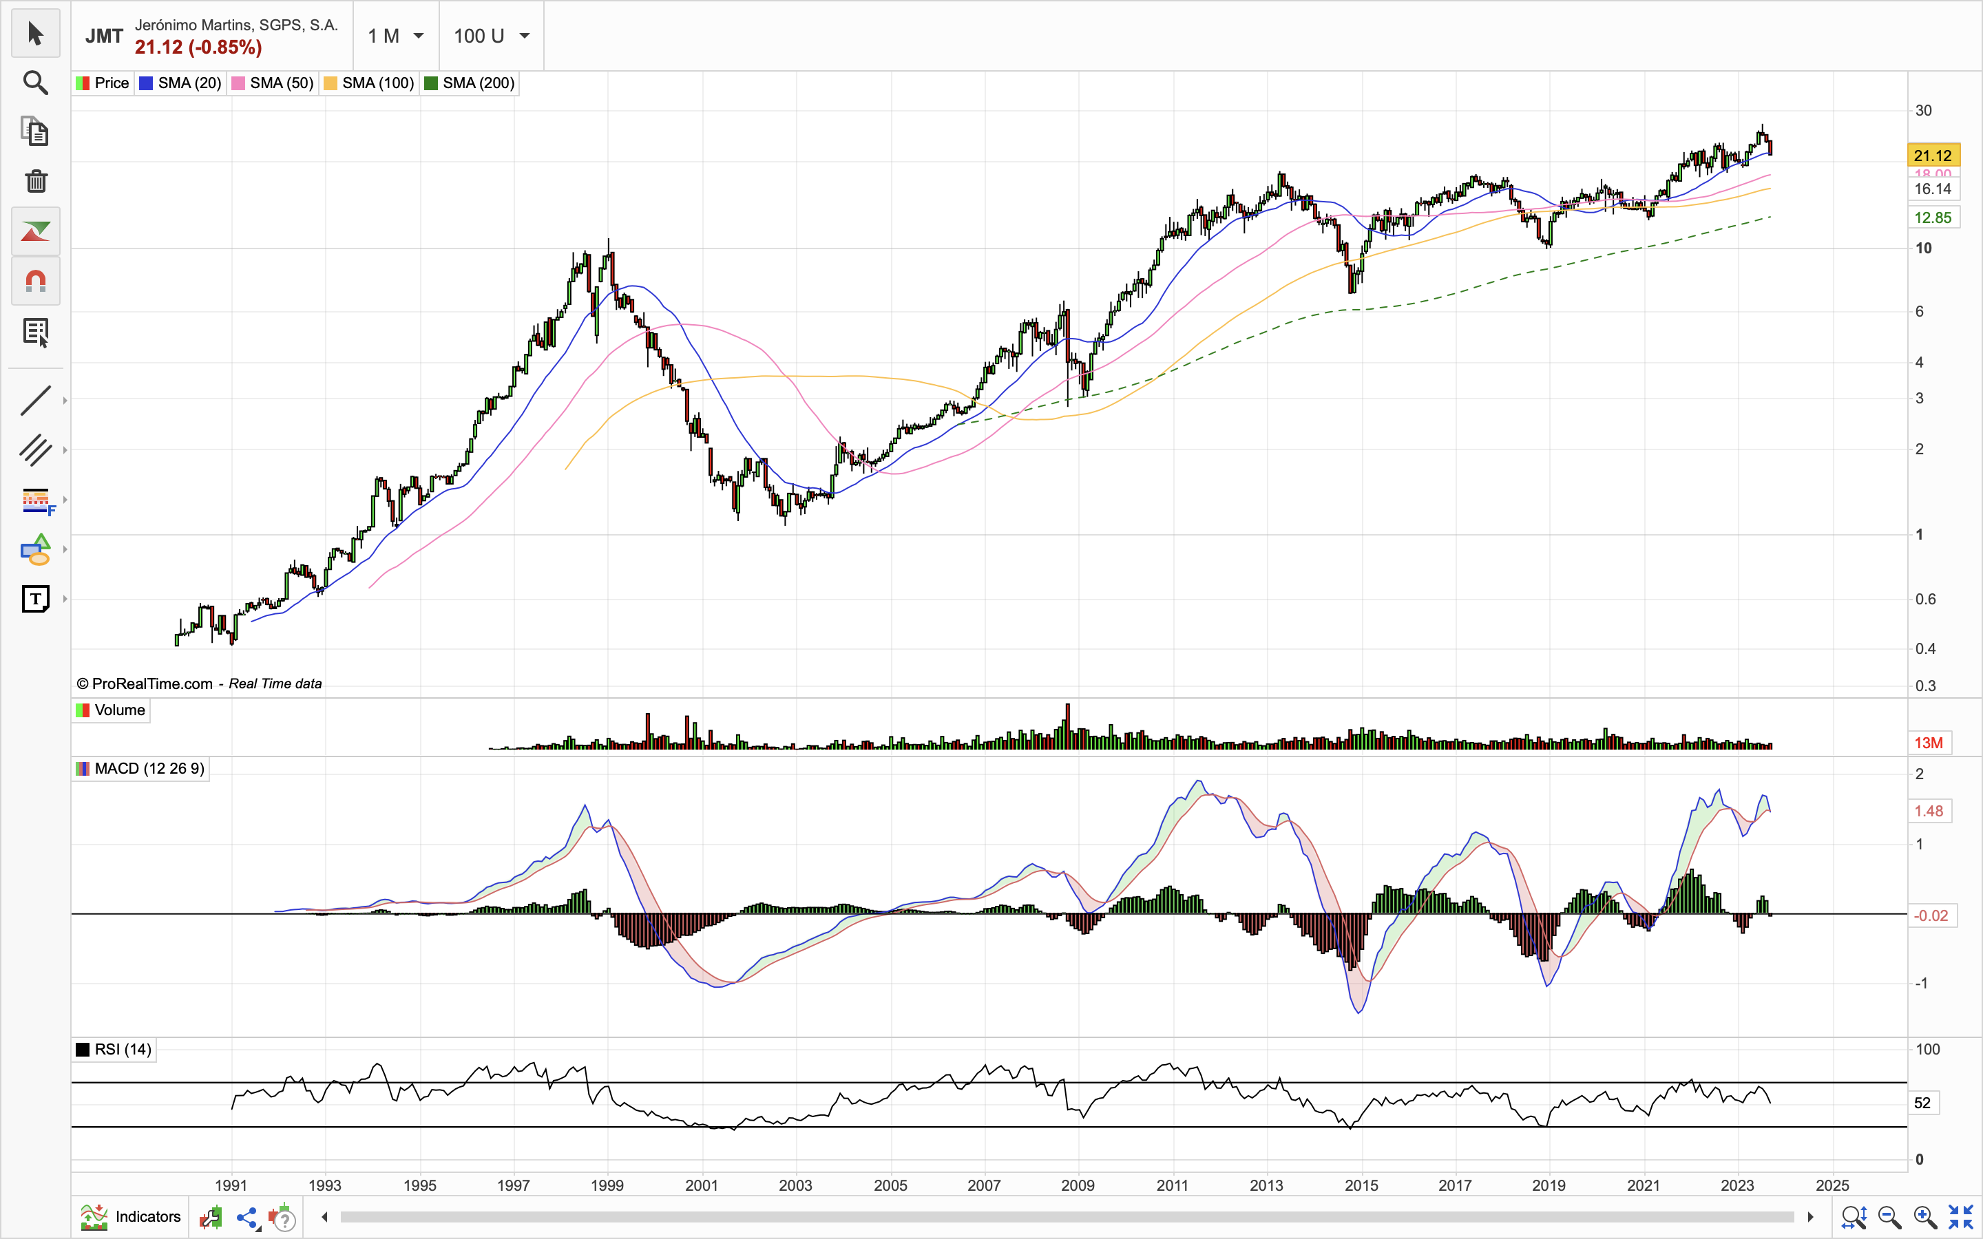Select the text annotation tool
The image size is (1983, 1239).
35,599
